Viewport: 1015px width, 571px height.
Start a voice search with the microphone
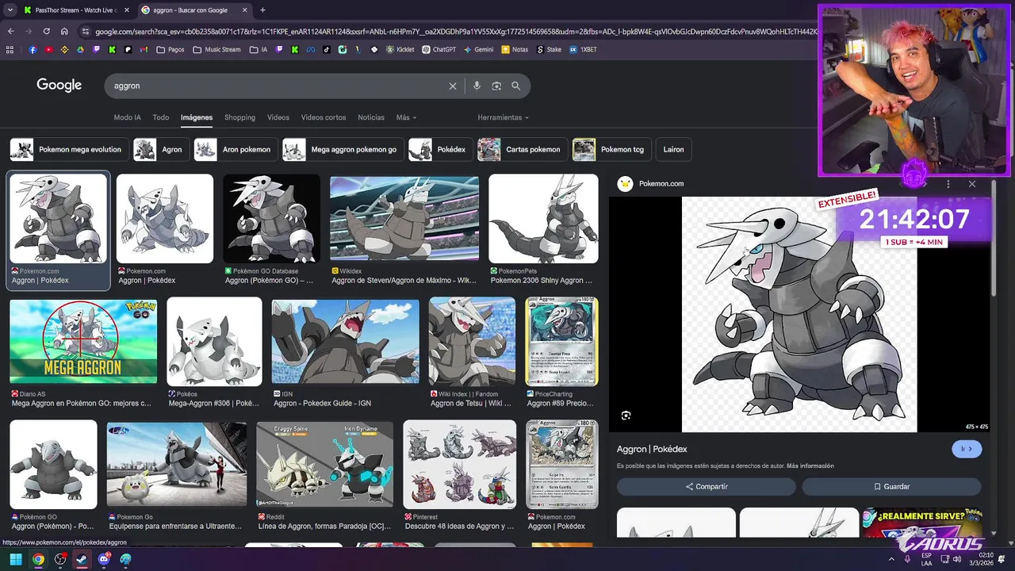[x=477, y=86]
